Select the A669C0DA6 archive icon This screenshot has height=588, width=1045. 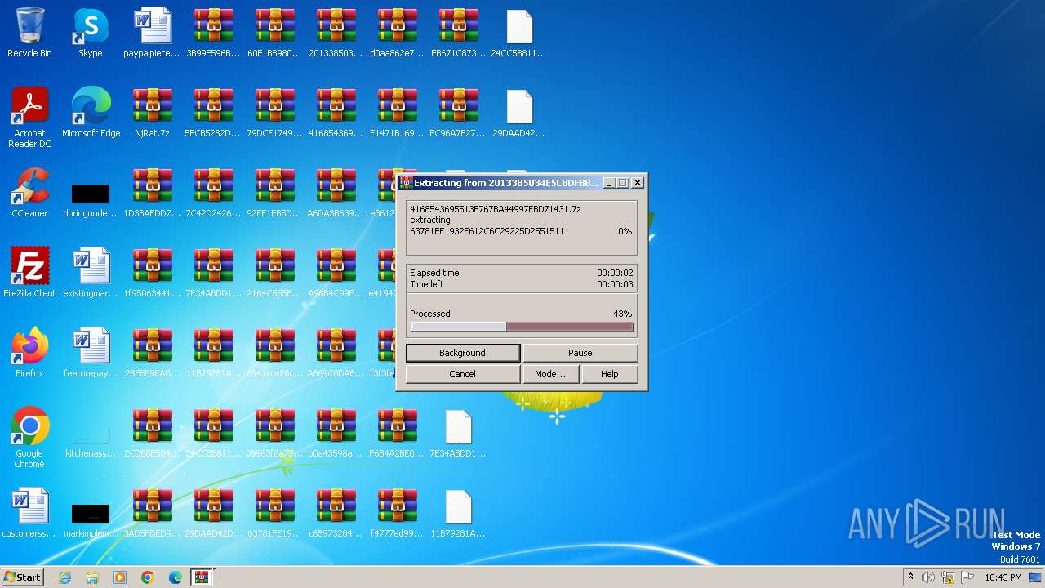336,353
